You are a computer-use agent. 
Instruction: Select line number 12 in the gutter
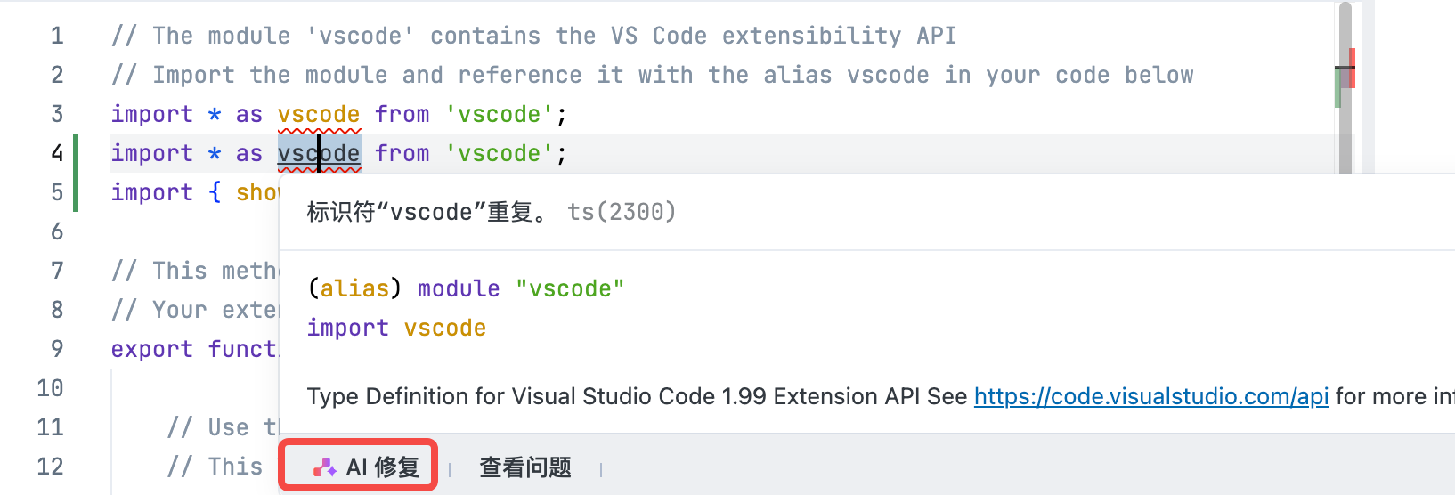(50, 467)
